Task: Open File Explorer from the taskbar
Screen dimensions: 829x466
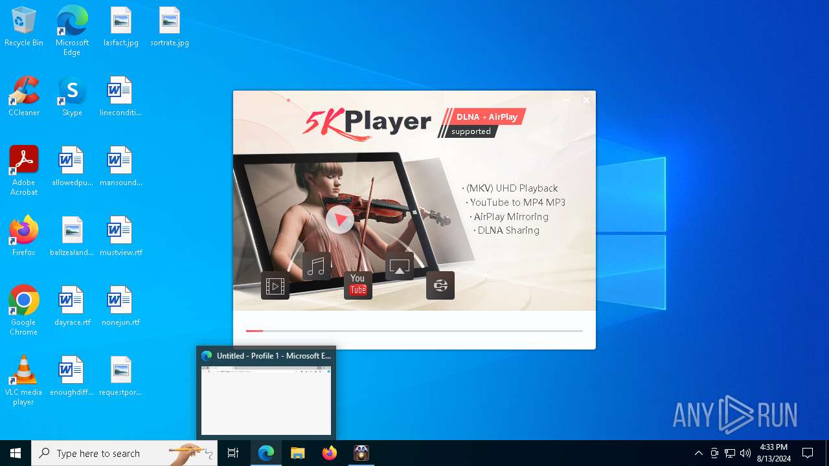Action: (x=297, y=453)
